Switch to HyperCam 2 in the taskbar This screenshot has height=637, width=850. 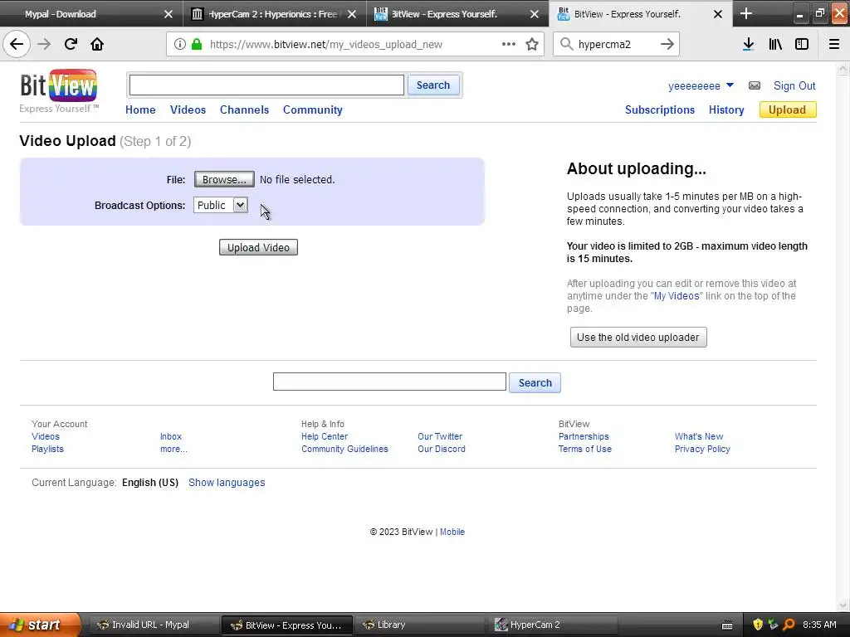point(552,625)
